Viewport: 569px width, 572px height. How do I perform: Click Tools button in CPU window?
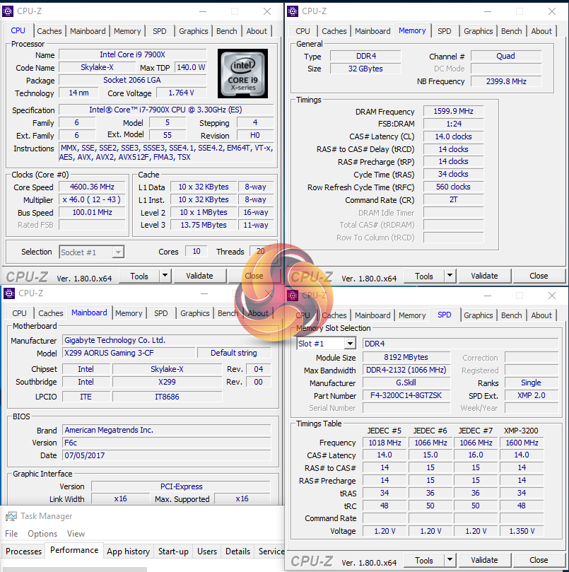[x=139, y=276]
